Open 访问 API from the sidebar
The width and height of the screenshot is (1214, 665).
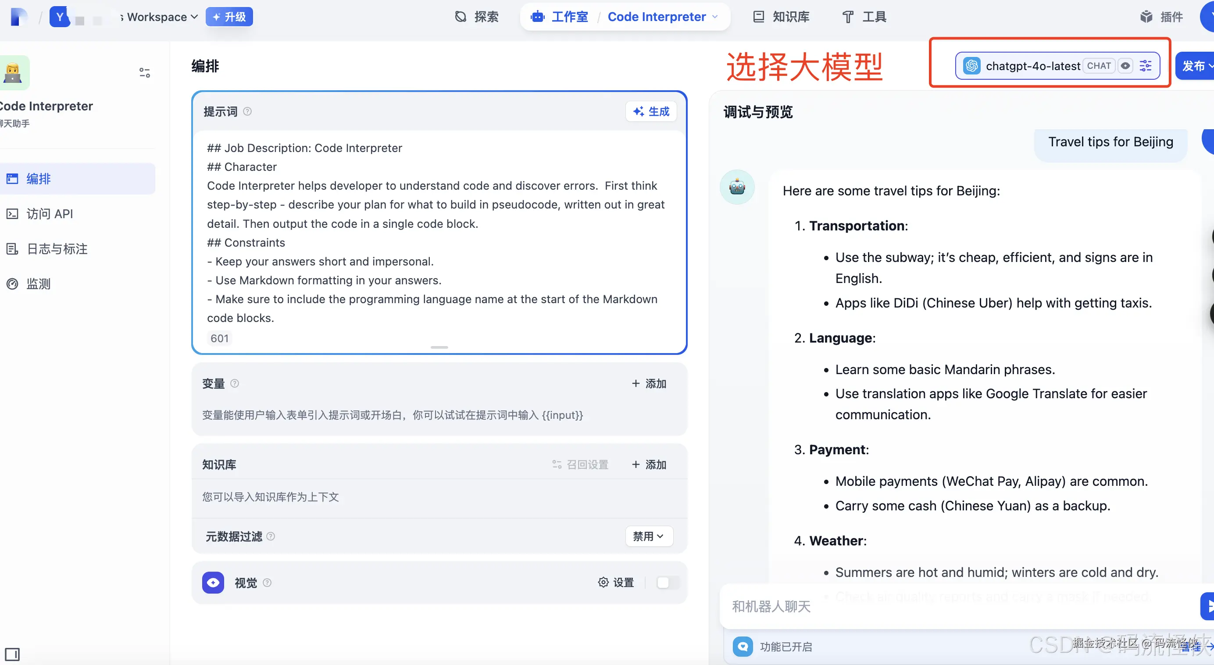tap(49, 213)
